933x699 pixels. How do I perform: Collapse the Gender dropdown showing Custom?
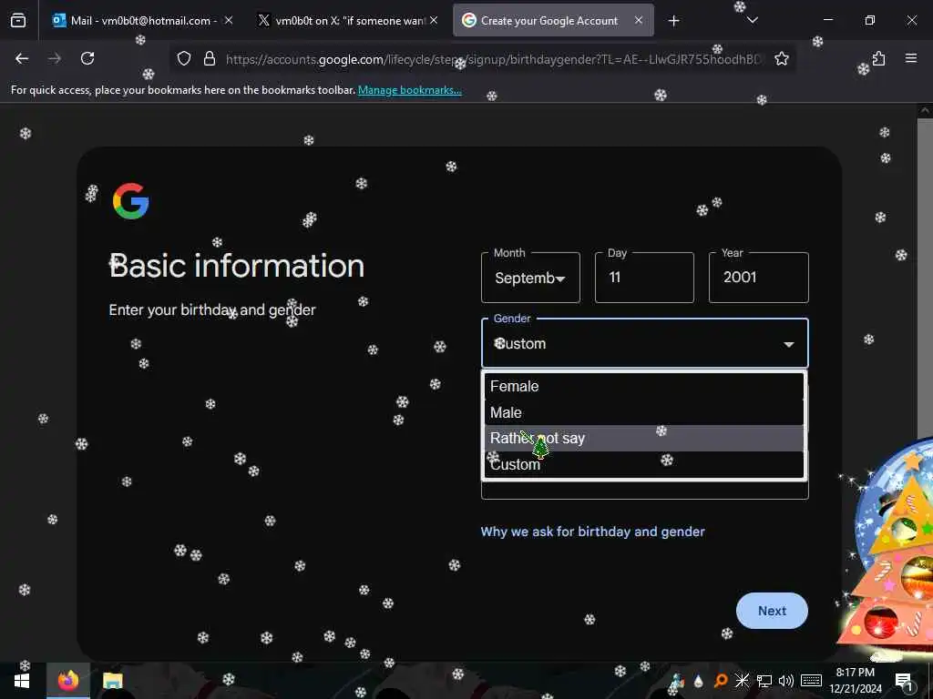coord(644,343)
